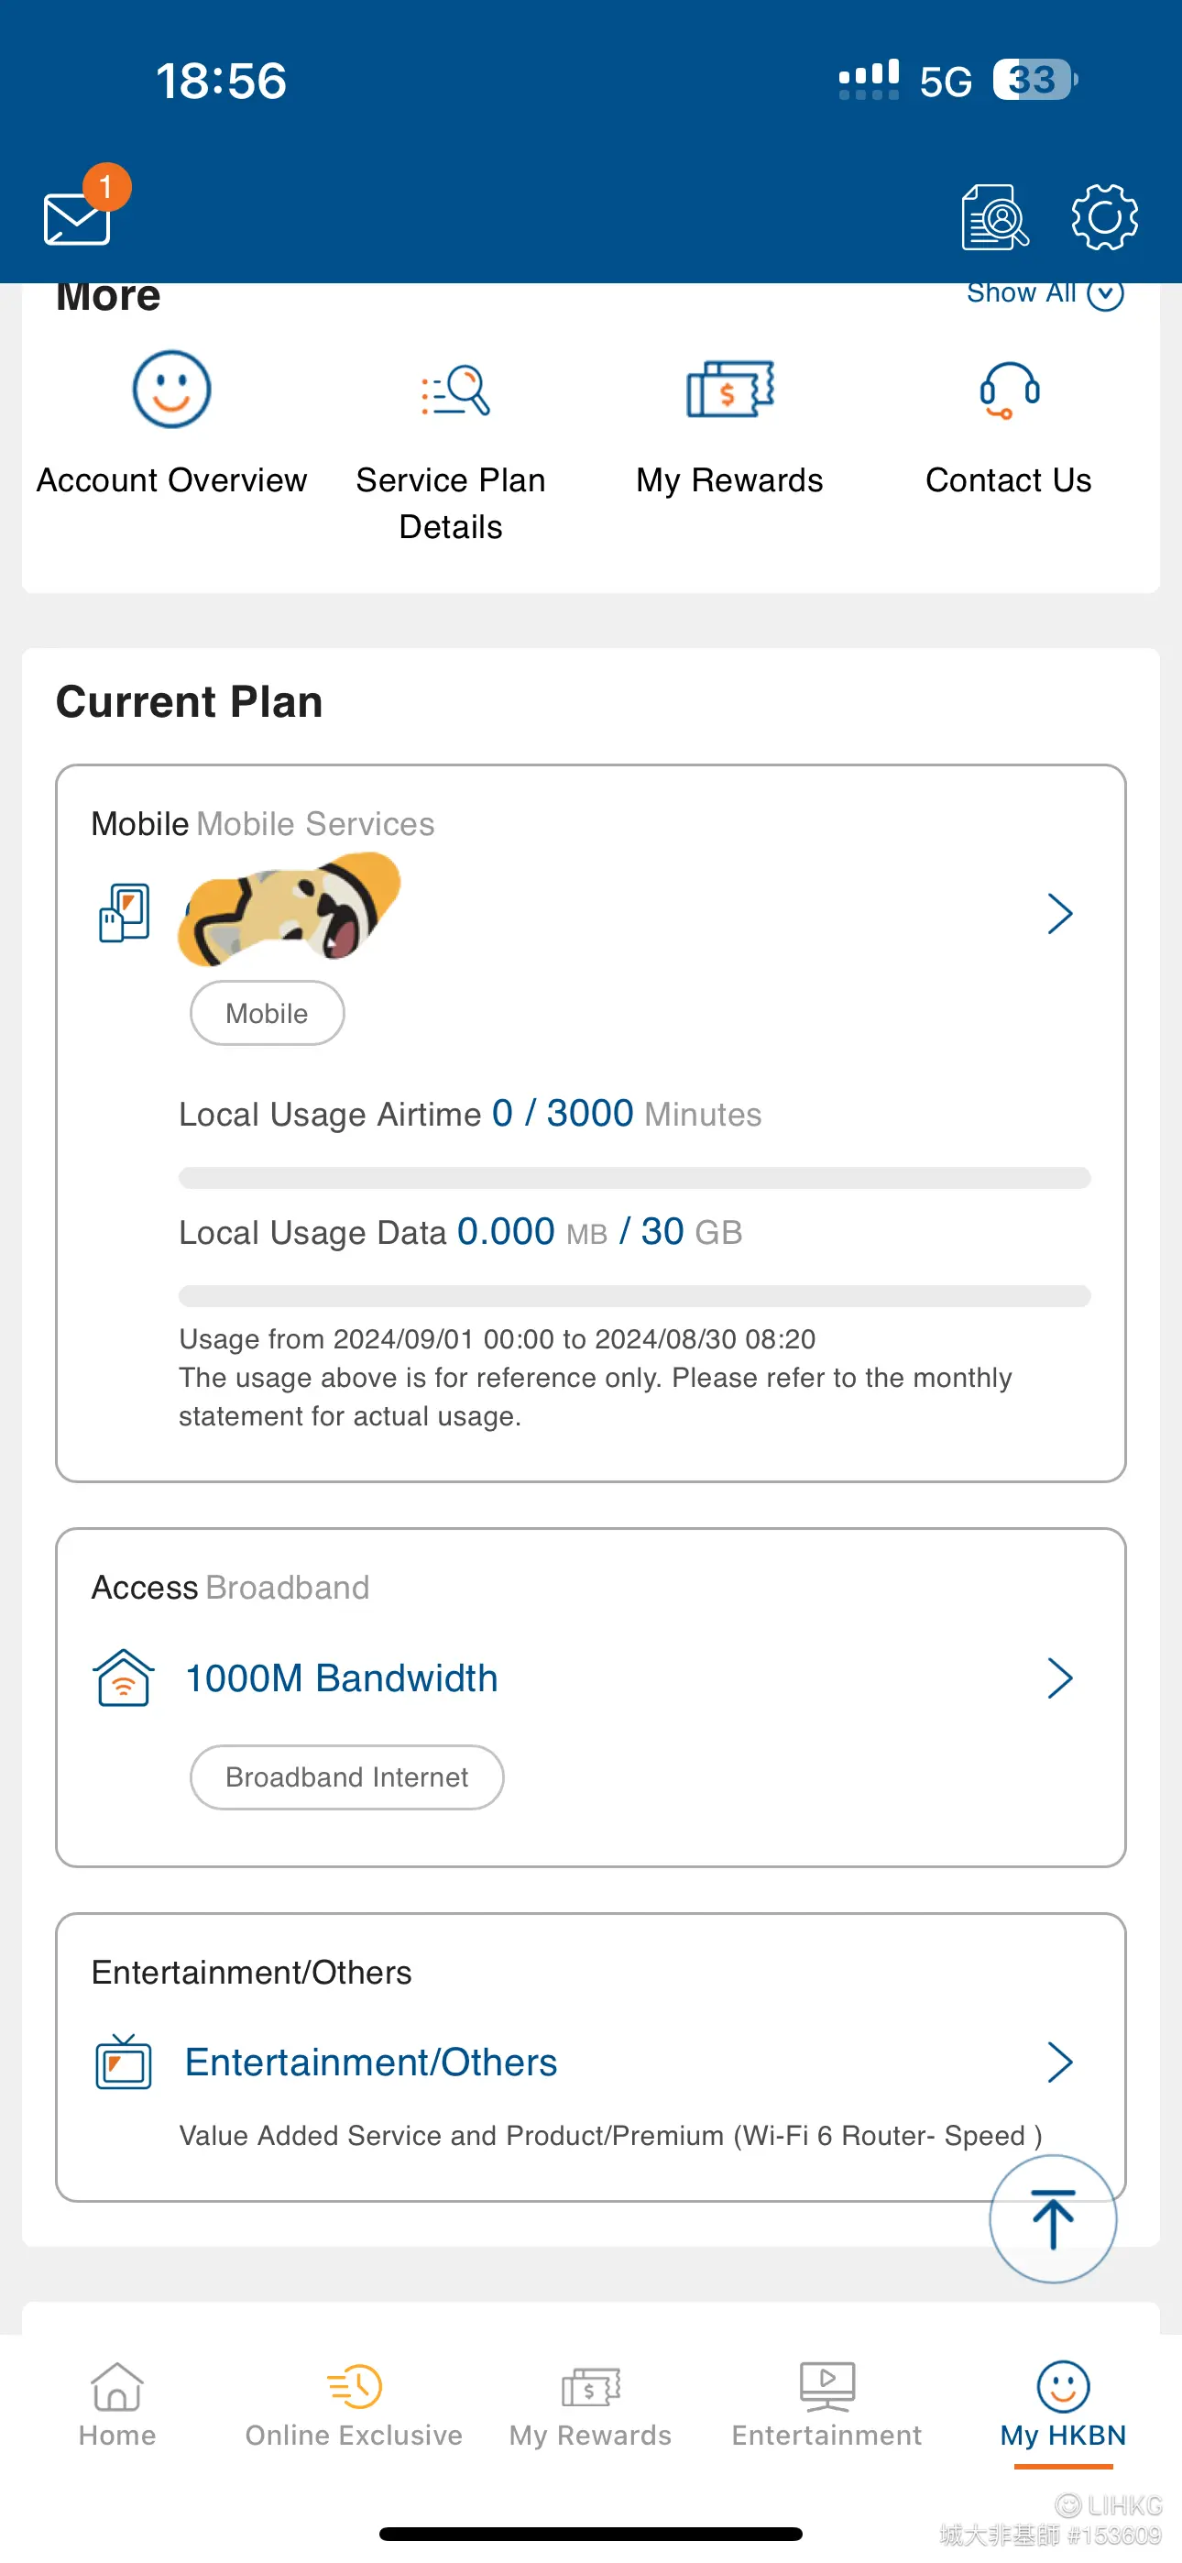Switch to the Entertainment bottom tab
Image resolution: width=1182 pixels, height=2563 pixels.
click(826, 2406)
